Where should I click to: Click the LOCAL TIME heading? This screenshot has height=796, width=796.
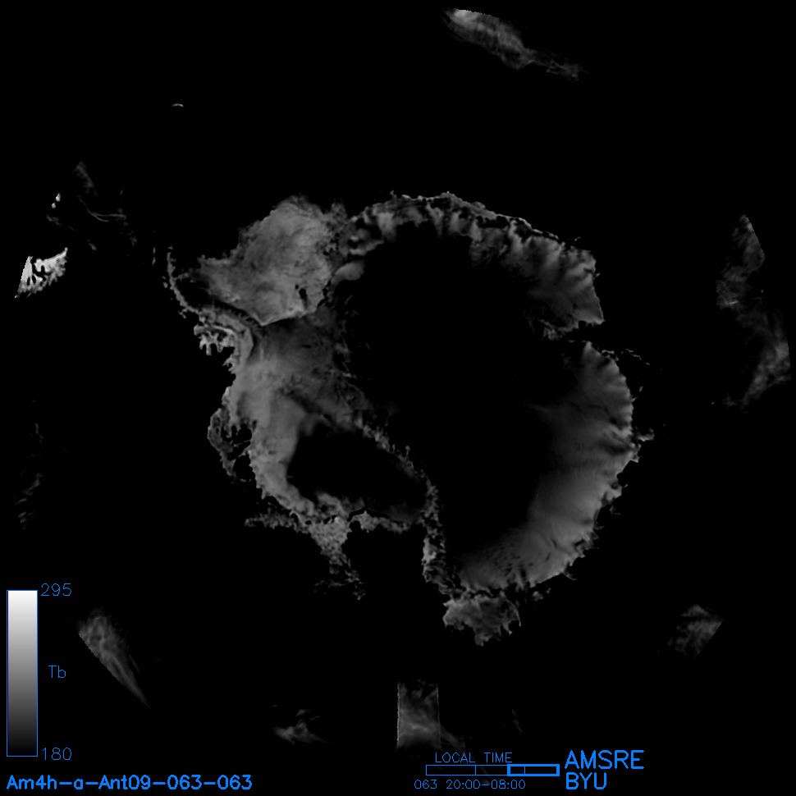[x=473, y=757]
